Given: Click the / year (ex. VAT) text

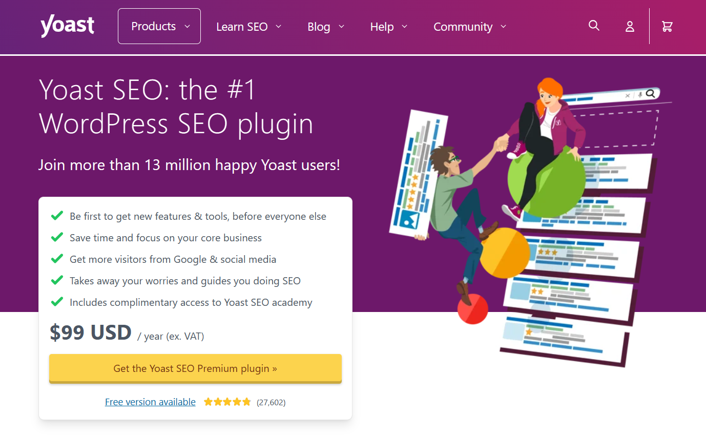Looking at the screenshot, I should click(171, 337).
